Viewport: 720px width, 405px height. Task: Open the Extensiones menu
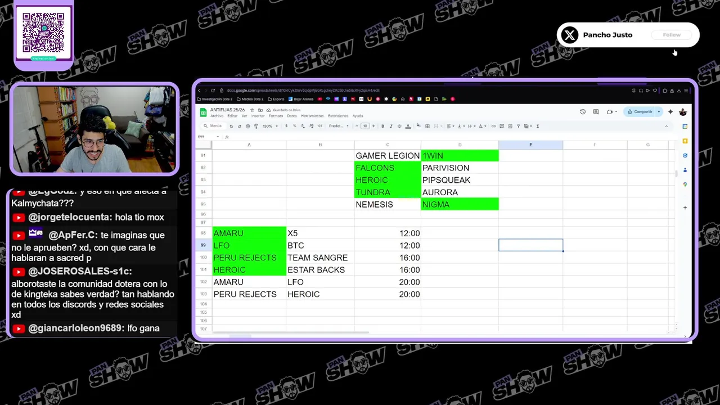tap(338, 116)
